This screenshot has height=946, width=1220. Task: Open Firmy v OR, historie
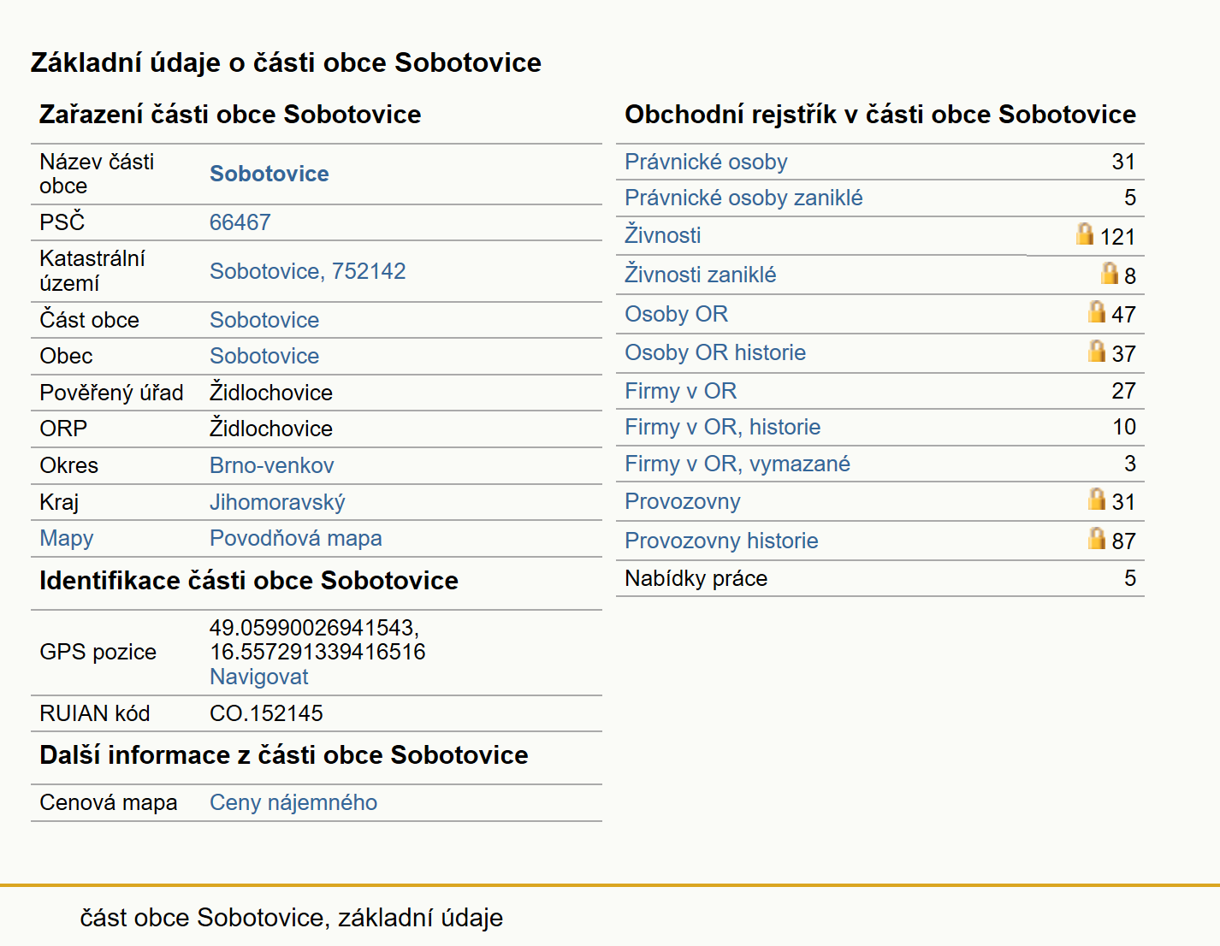coord(723,427)
